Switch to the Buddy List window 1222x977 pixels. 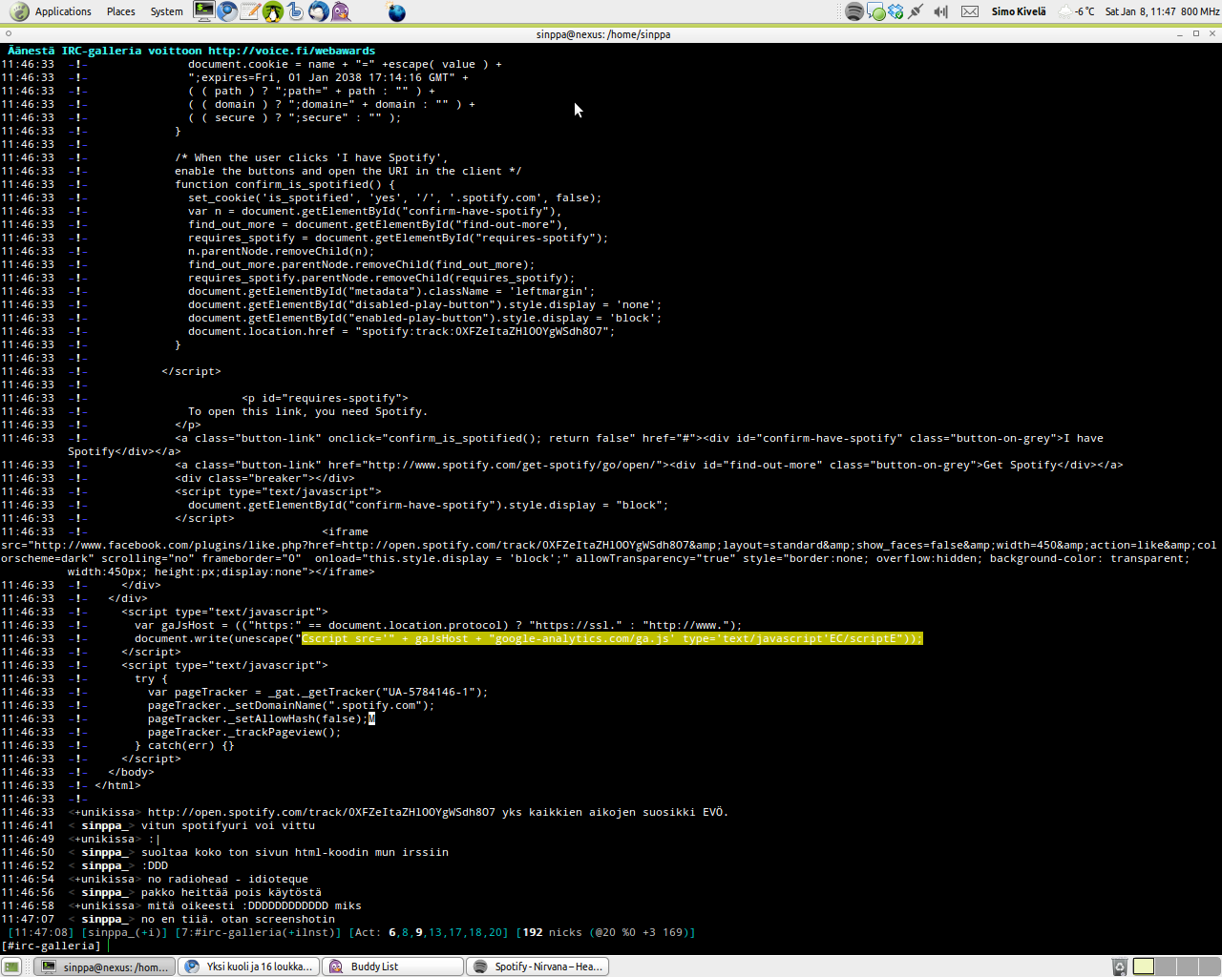pyautogui.click(x=392, y=967)
